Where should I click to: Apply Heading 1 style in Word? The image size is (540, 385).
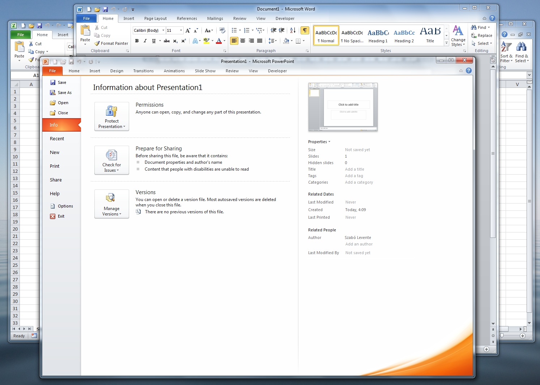pos(378,35)
